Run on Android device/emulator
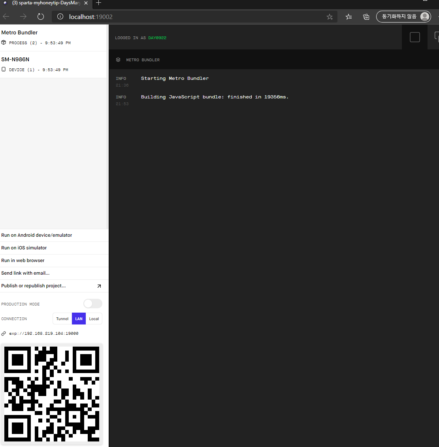The image size is (439, 447). (54, 235)
